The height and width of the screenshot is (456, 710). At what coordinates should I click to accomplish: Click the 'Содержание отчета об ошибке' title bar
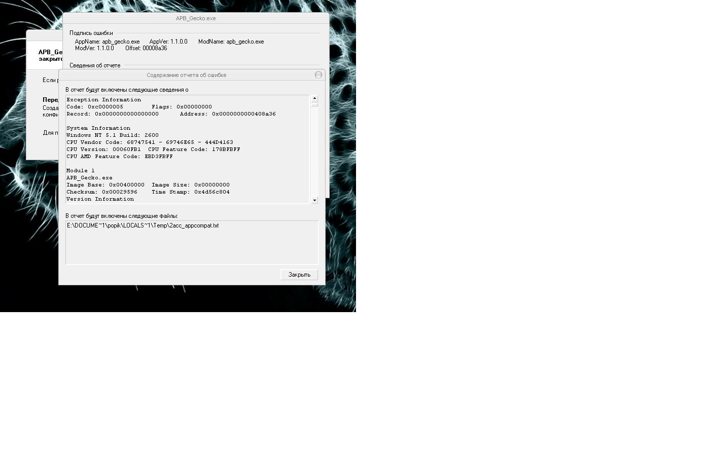click(x=186, y=75)
